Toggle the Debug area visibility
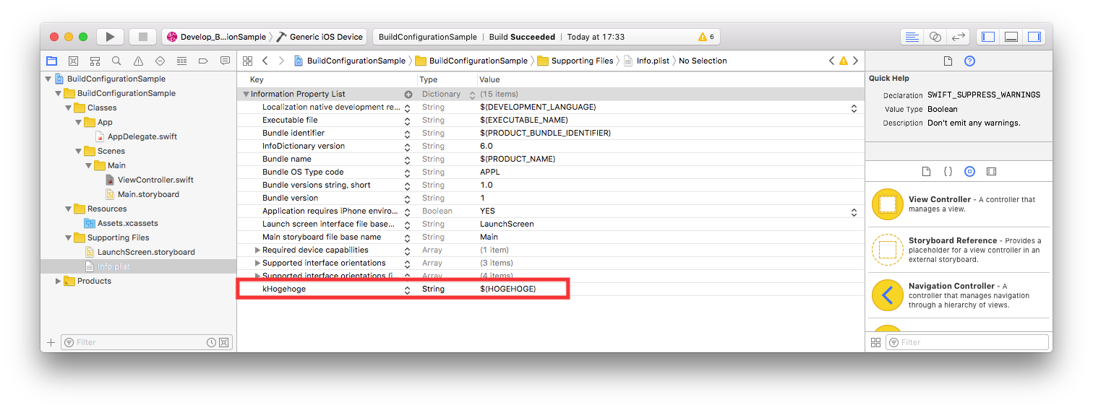 [x=1011, y=37]
